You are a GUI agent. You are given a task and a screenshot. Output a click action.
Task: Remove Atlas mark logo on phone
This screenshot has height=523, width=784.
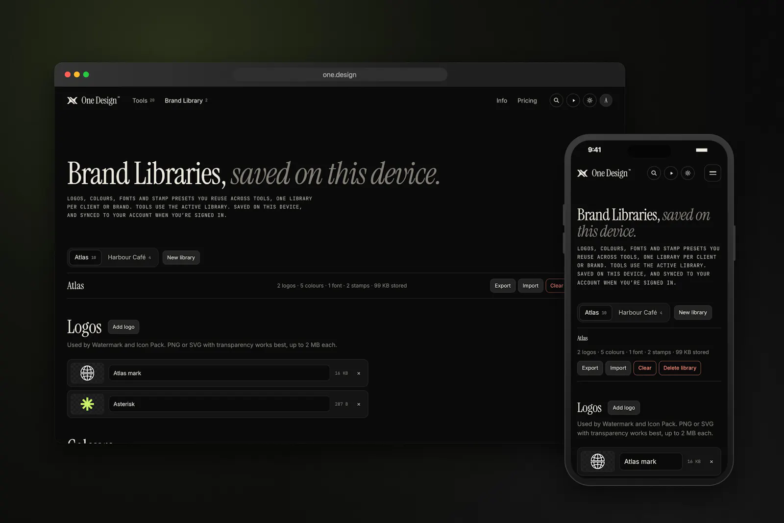[x=711, y=462]
